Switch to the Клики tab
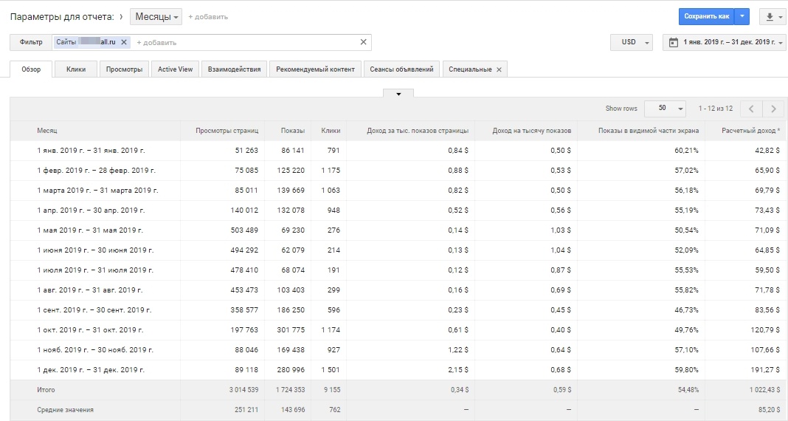788x421 pixels. pyautogui.click(x=76, y=69)
